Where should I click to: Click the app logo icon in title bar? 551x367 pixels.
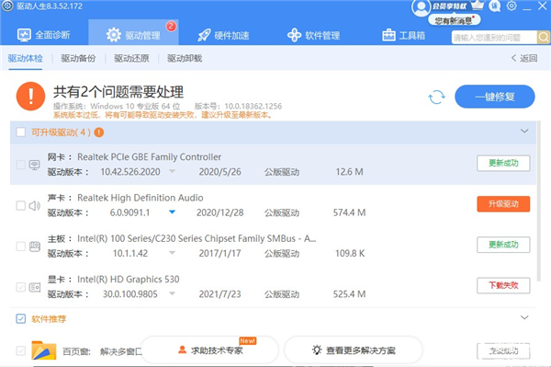pyautogui.click(x=7, y=6)
